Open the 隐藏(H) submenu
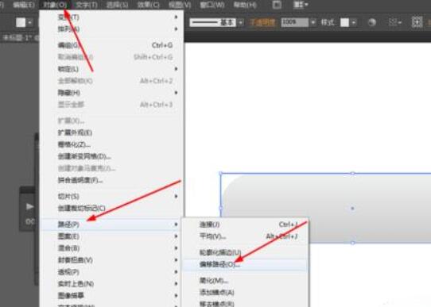 pos(111,93)
